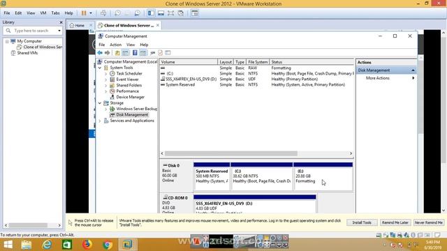Click the Forward arrow in Computer Management
Viewport: 447px width, 251px height.
click(107, 53)
